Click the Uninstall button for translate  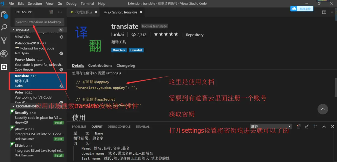(x=136, y=50)
